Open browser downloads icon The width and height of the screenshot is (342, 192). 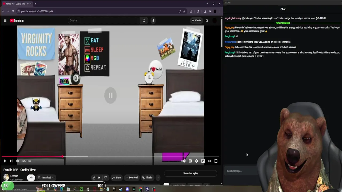[x=205, y=11]
